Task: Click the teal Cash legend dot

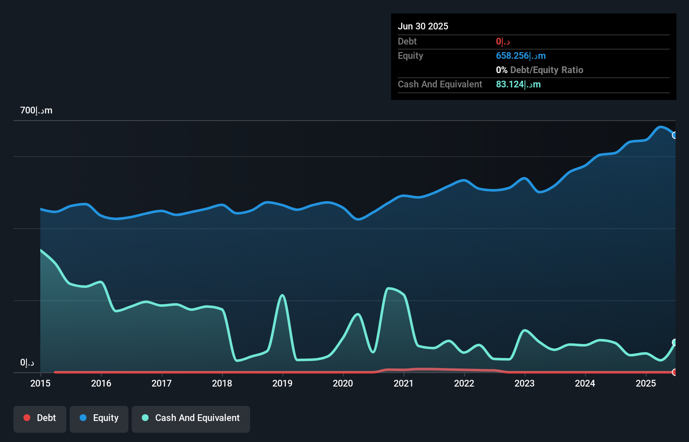Action: (x=145, y=418)
